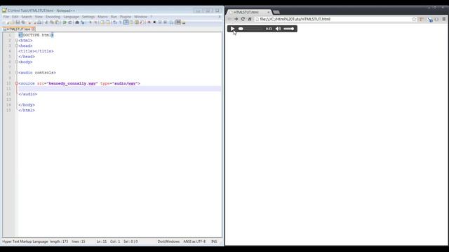Toggle synchronize horizontal scrolling in Notepad++

[x=108, y=22]
